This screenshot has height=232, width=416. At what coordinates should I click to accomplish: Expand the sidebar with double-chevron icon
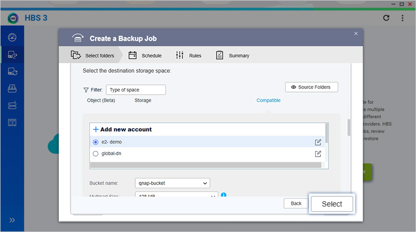pos(12,220)
